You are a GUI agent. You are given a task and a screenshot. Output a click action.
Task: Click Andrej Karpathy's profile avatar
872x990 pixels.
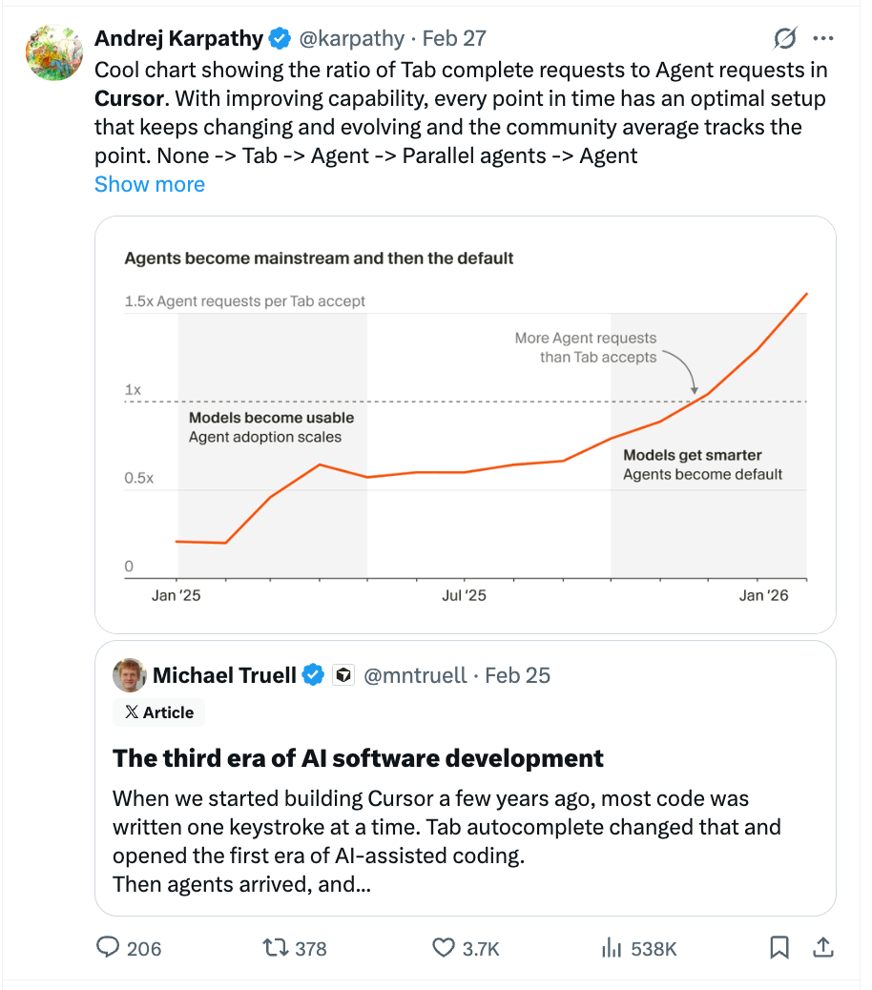53,53
